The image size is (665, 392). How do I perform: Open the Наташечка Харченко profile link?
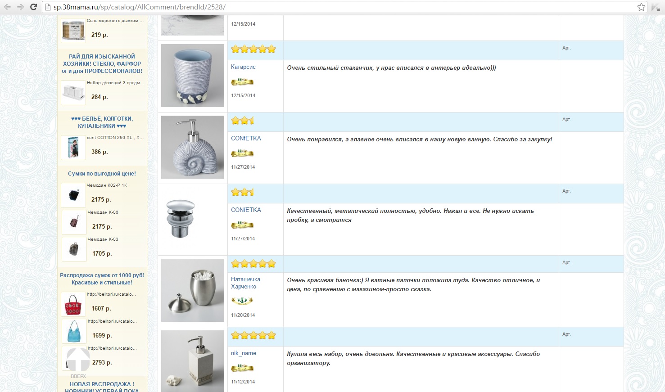coord(245,283)
